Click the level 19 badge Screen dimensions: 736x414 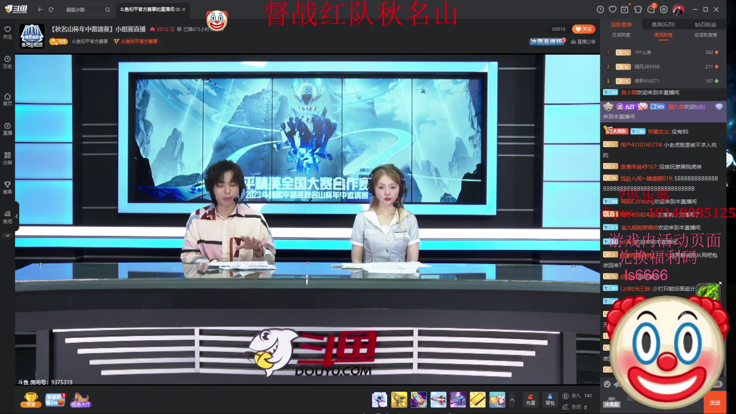coord(58,41)
